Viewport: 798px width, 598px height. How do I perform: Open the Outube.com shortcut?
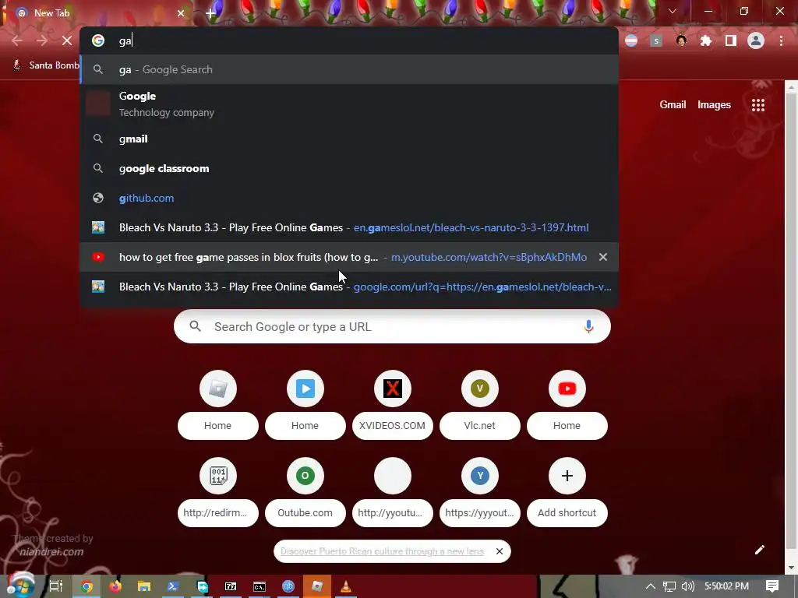[x=305, y=492]
